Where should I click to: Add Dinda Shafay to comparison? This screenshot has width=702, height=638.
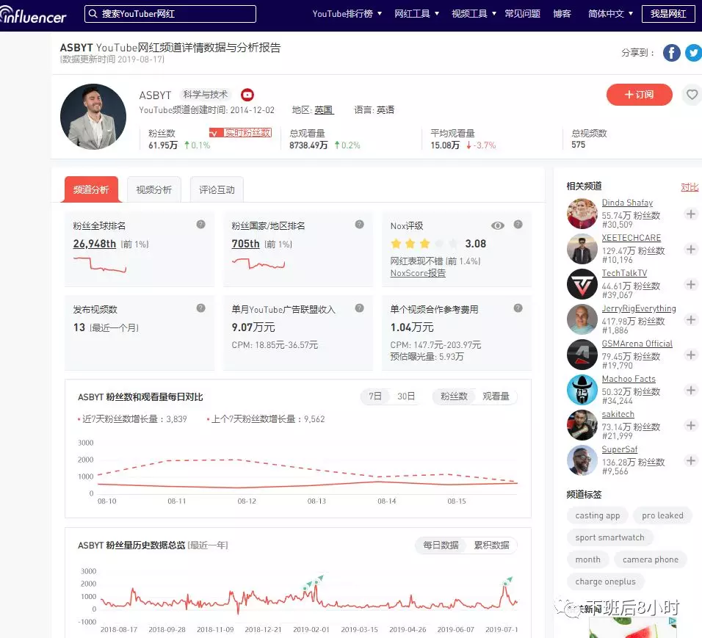click(691, 214)
